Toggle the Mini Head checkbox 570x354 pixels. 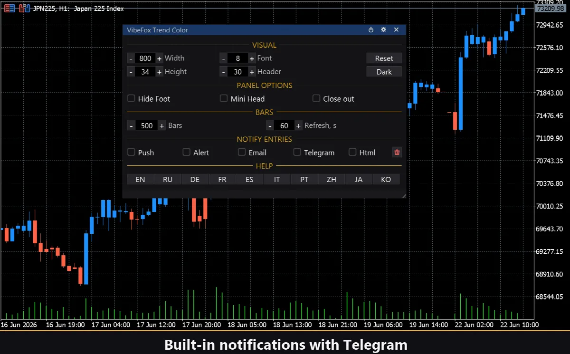point(224,98)
